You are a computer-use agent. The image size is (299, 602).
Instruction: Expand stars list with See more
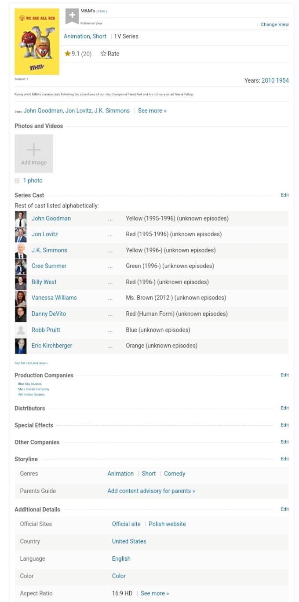coord(152,111)
